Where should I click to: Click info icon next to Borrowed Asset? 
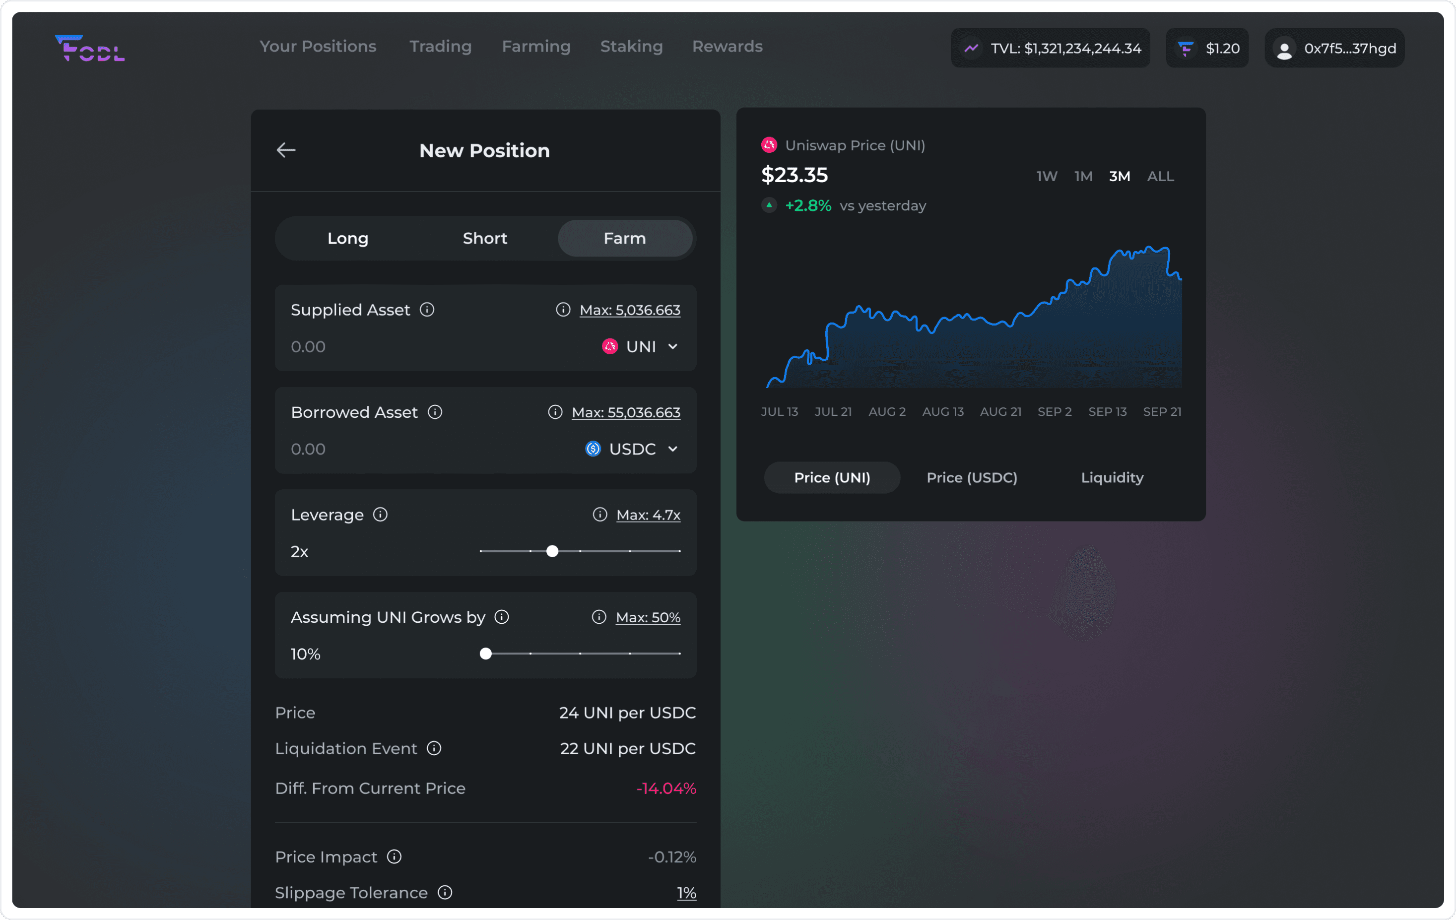pyautogui.click(x=435, y=412)
